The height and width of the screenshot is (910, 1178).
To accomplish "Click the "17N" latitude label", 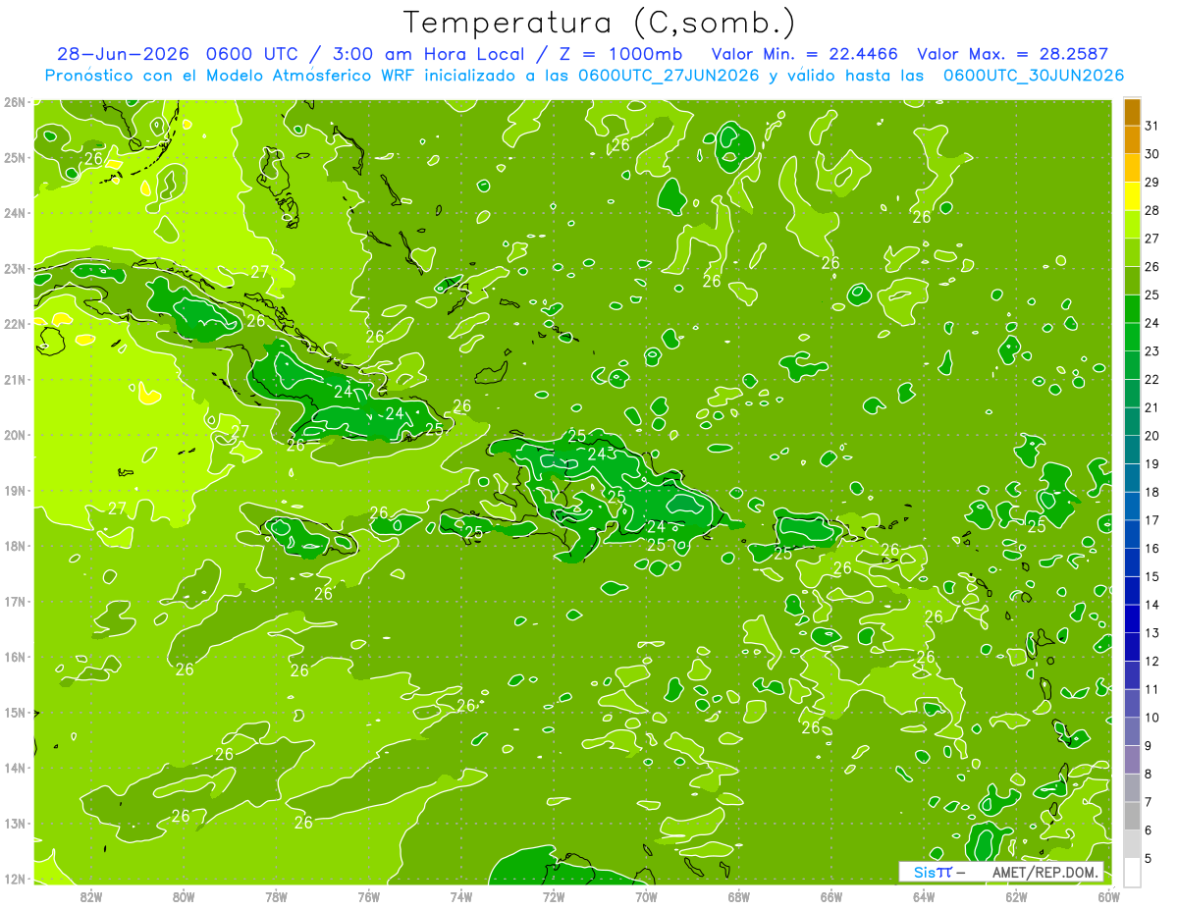I will coord(15,602).
